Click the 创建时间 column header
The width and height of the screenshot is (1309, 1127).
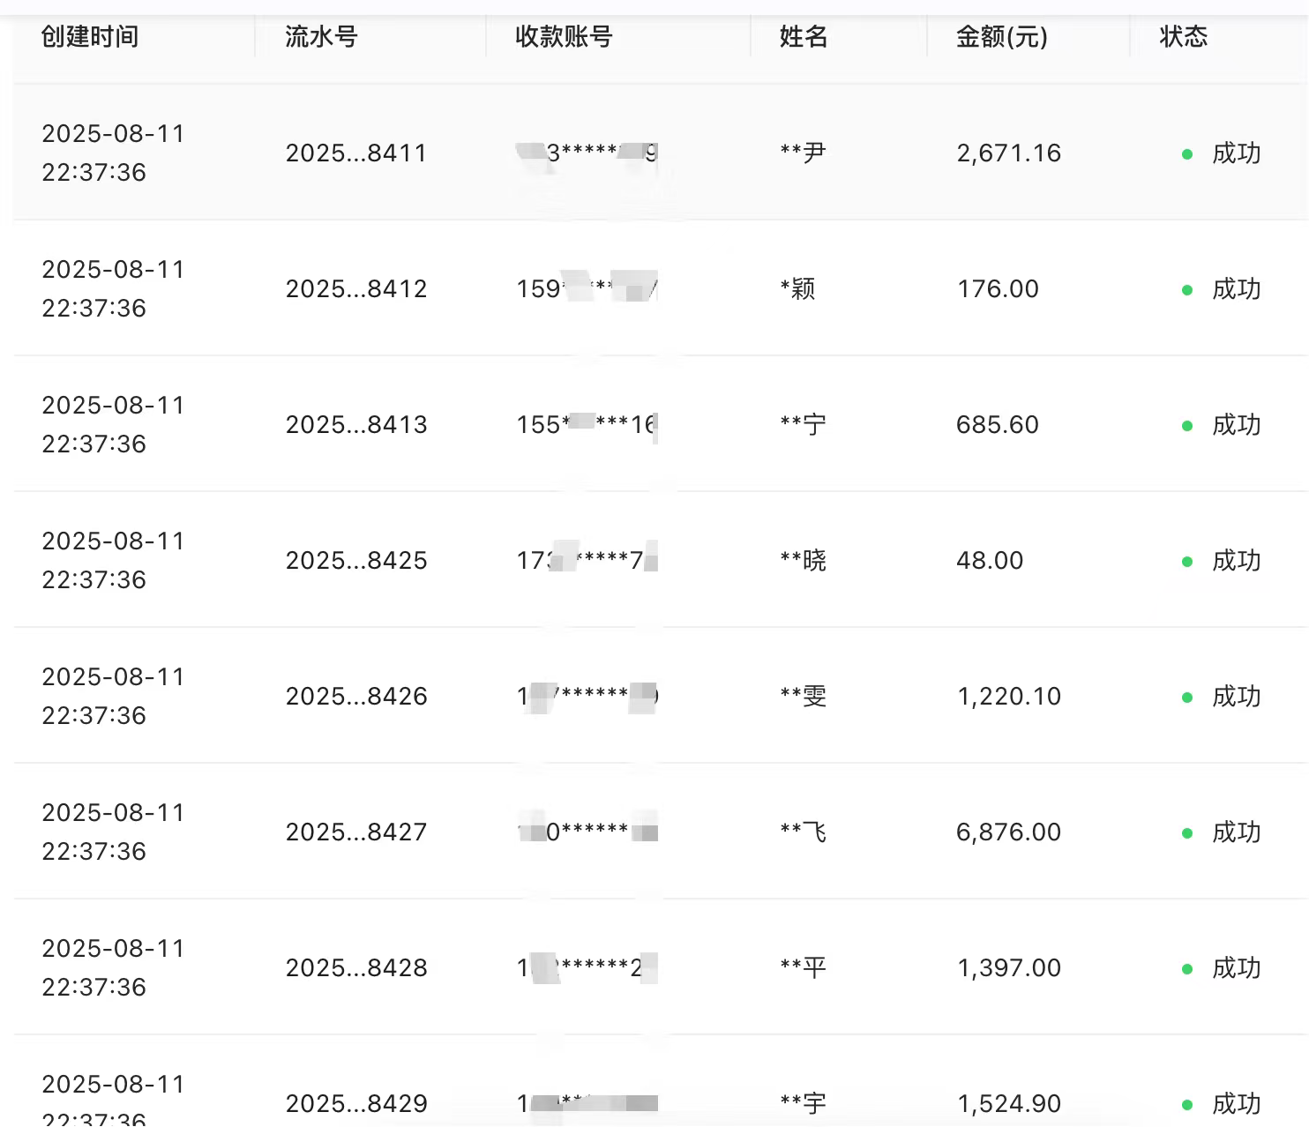coord(90,37)
